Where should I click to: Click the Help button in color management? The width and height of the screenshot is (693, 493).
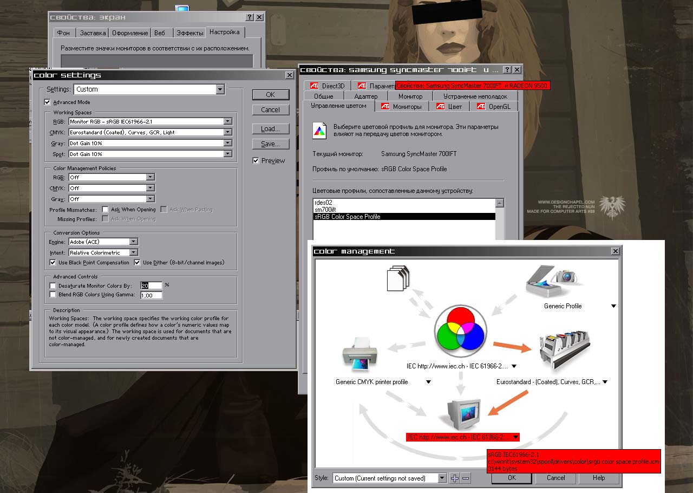(x=599, y=478)
